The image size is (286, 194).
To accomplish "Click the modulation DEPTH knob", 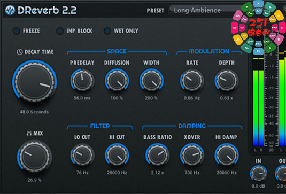I will click(227, 80).
